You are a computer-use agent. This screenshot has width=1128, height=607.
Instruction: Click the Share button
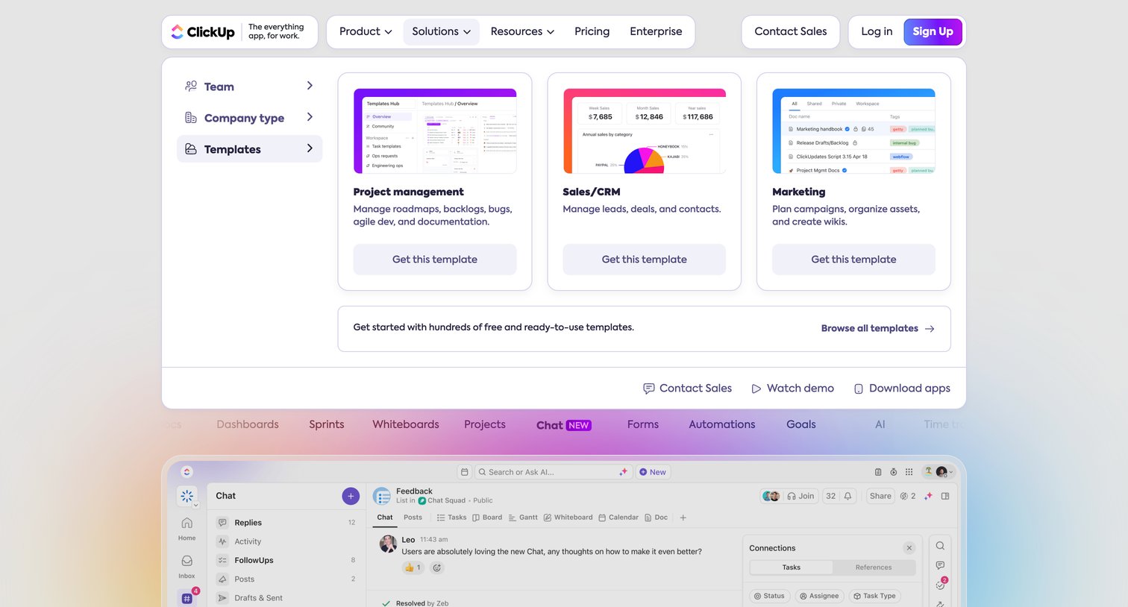click(880, 496)
